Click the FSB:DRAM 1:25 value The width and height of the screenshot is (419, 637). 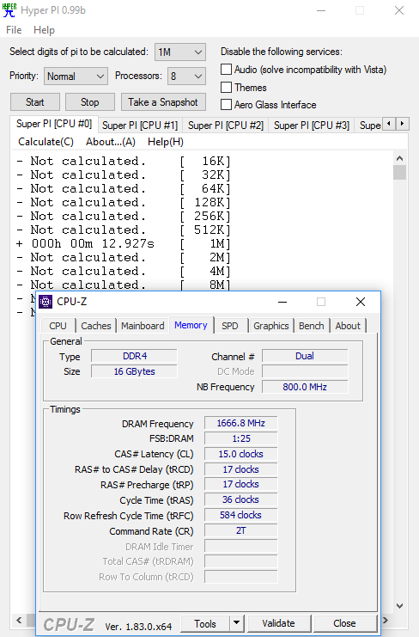click(241, 438)
